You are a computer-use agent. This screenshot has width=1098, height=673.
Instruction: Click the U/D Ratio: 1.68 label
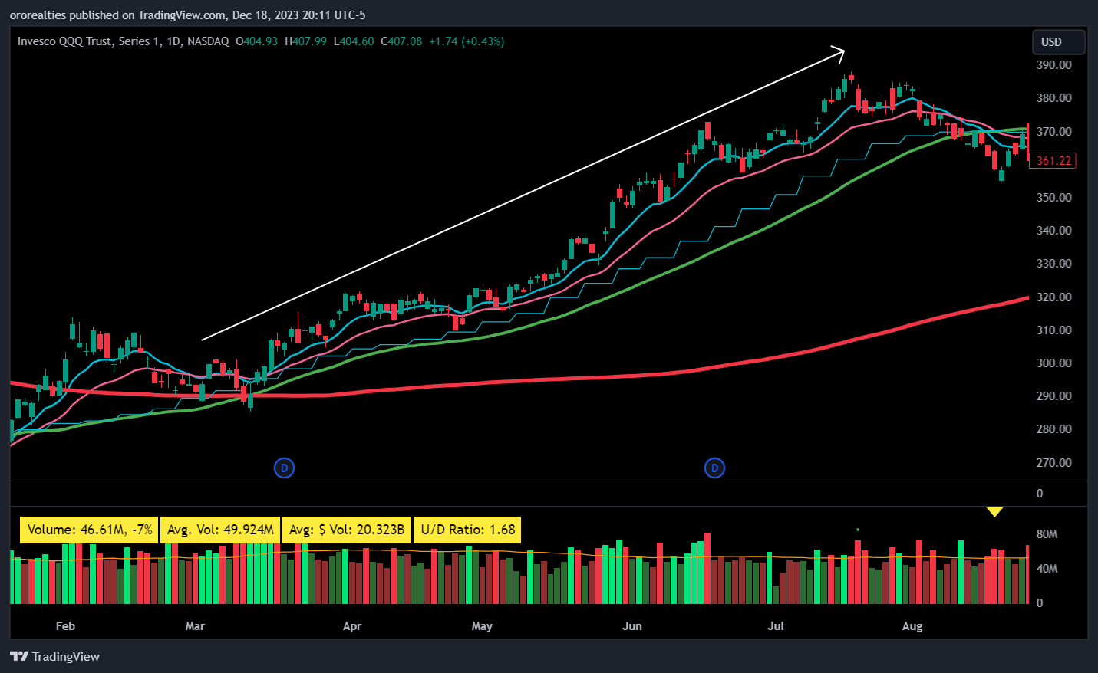468,530
